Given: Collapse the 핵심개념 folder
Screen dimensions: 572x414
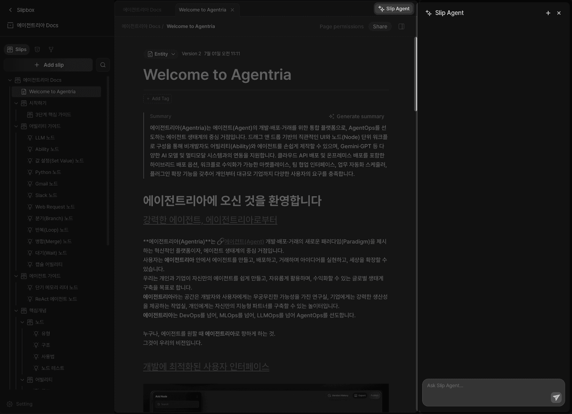Looking at the screenshot, I should coord(16,310).
